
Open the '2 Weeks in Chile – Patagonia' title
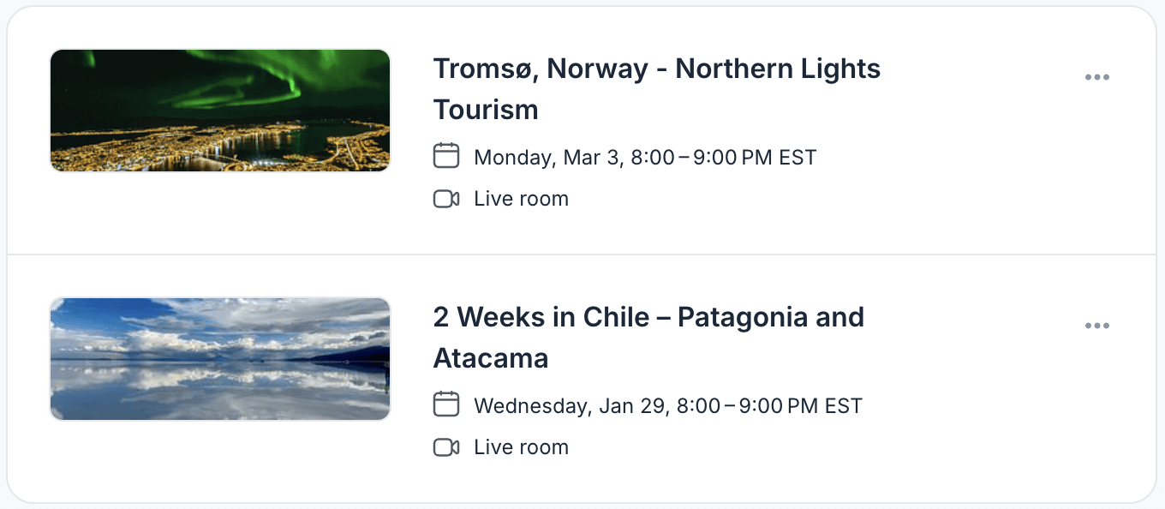click(x=648, y=317)
